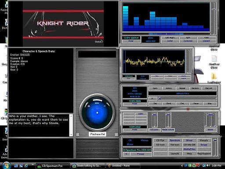The width and height of the screenshot is (225, 169).
Task: Click History in the media player
Action: coord(169,88)
